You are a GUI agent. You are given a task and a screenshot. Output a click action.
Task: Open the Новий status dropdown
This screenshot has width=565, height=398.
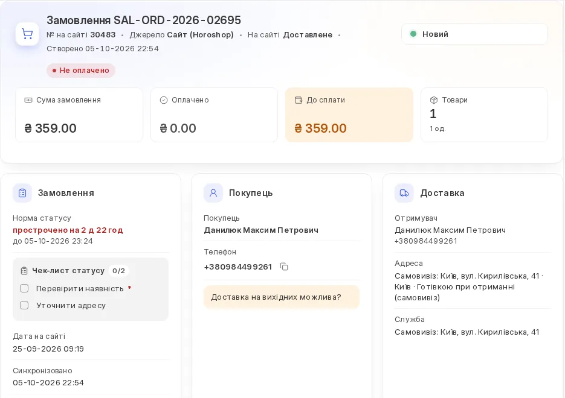pyautogui.click(x=474, y=34)
